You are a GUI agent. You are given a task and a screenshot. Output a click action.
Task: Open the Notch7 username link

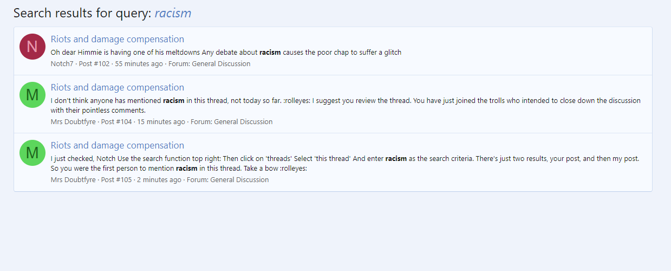tap(62, 64)
